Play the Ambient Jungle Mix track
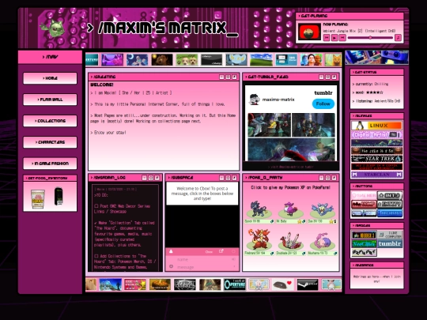 [x=334, y=38]
